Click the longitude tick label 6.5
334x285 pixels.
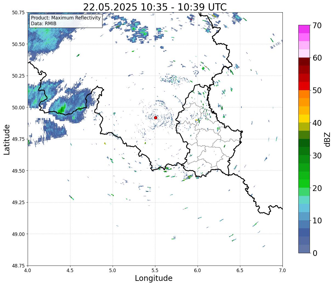point(240,270)
